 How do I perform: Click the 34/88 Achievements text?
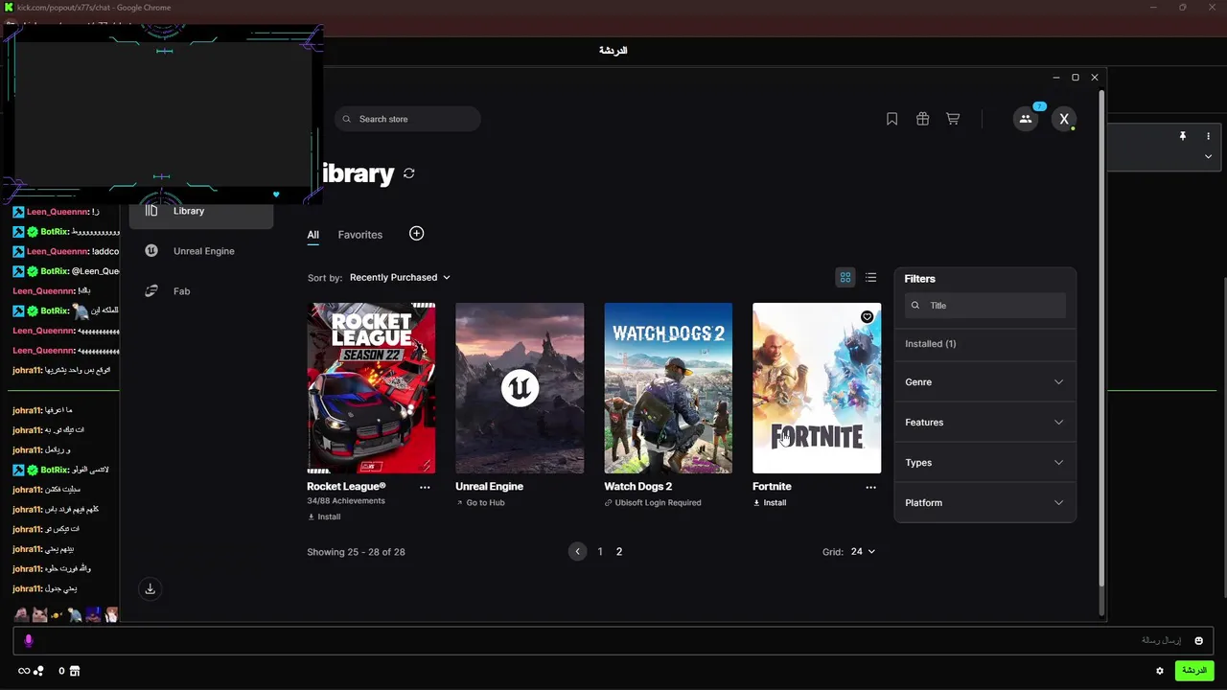[346, 500]
